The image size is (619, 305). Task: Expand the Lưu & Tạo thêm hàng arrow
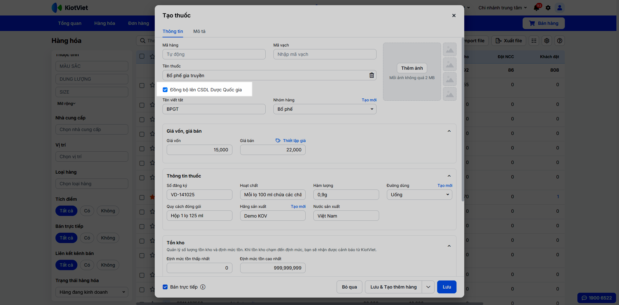pos(428,287)
